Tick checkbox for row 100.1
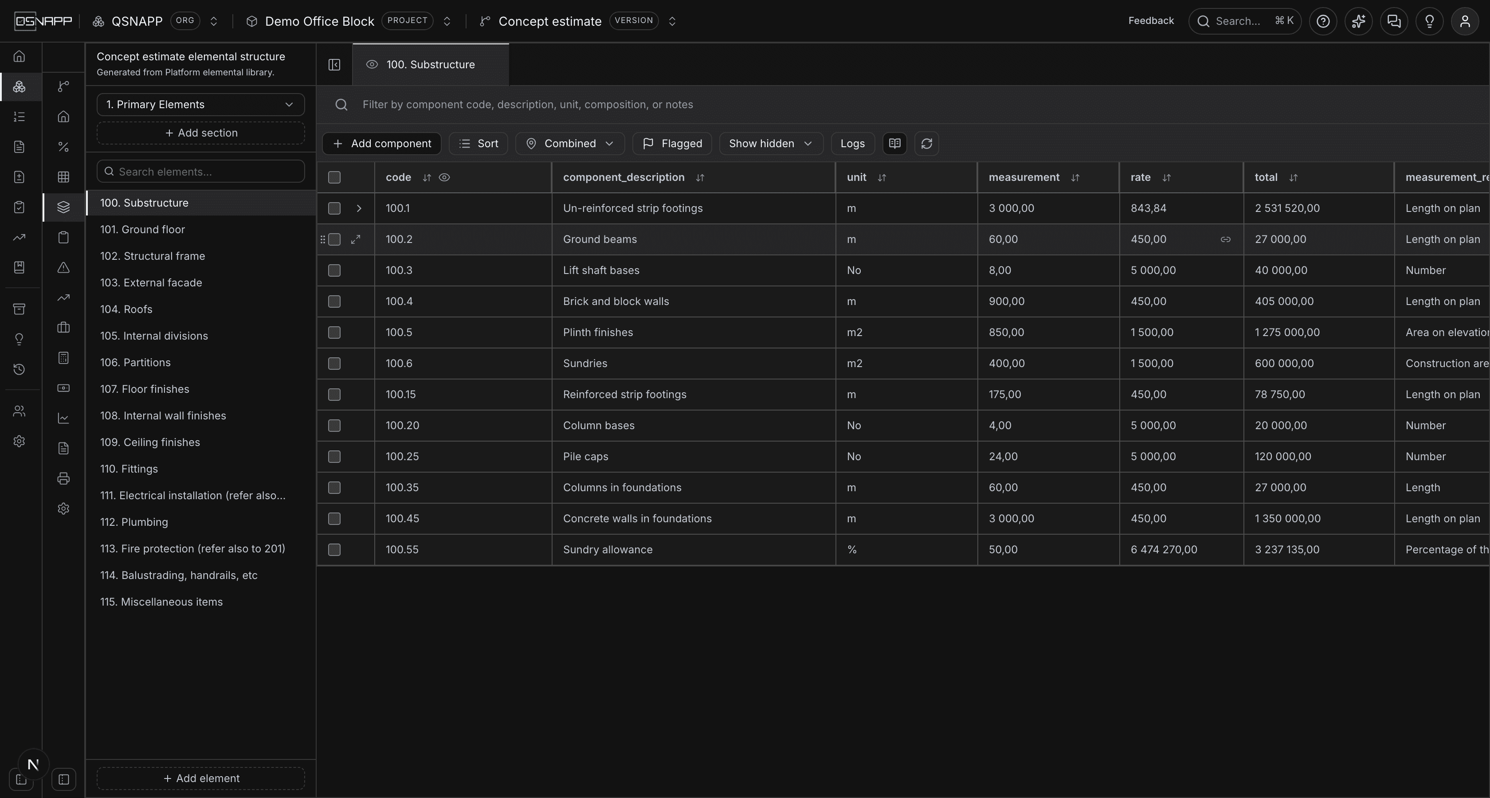 [334, 208]
